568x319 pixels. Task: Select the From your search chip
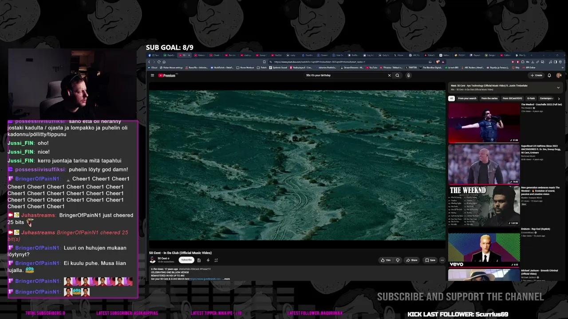[467, 98]
